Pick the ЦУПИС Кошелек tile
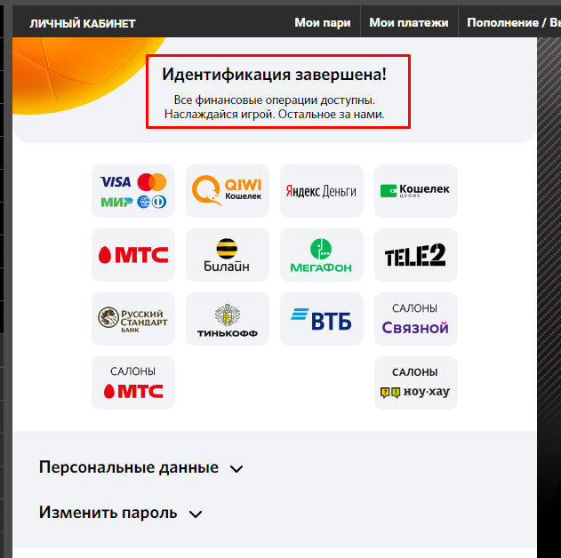Screen dimensions: 561x558 coord(416,191)
